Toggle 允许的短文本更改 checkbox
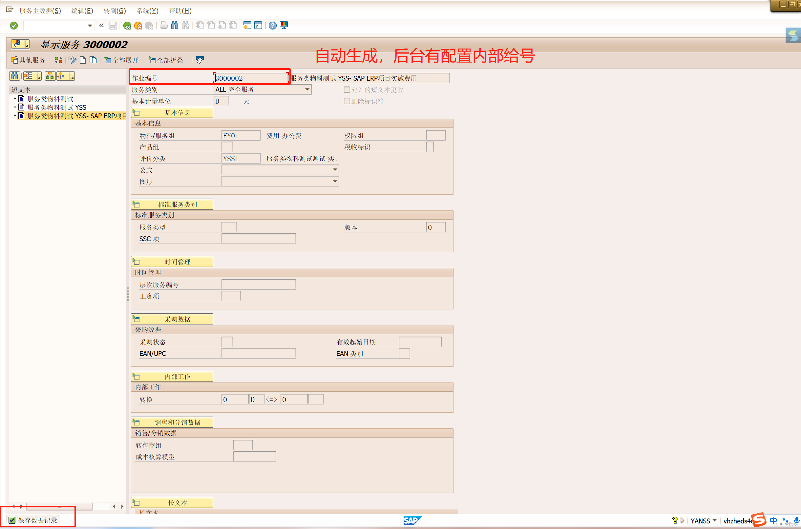 (347, 90)
